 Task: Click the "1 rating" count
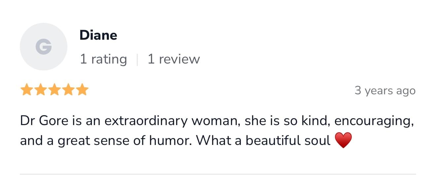click(103, 59)
